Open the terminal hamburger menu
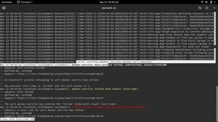This screenshot has height=122, width=218. pyautogui.click(x=207, y=8)
